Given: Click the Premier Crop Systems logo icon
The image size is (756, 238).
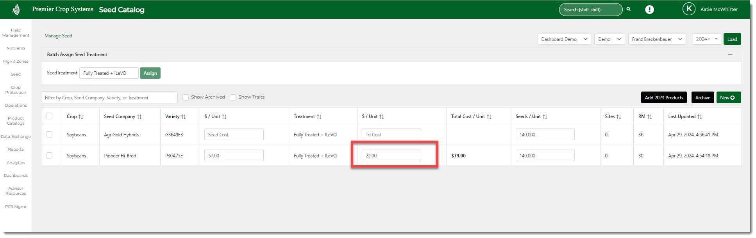Looking at the screenshot, I should (x=16, y=9).
